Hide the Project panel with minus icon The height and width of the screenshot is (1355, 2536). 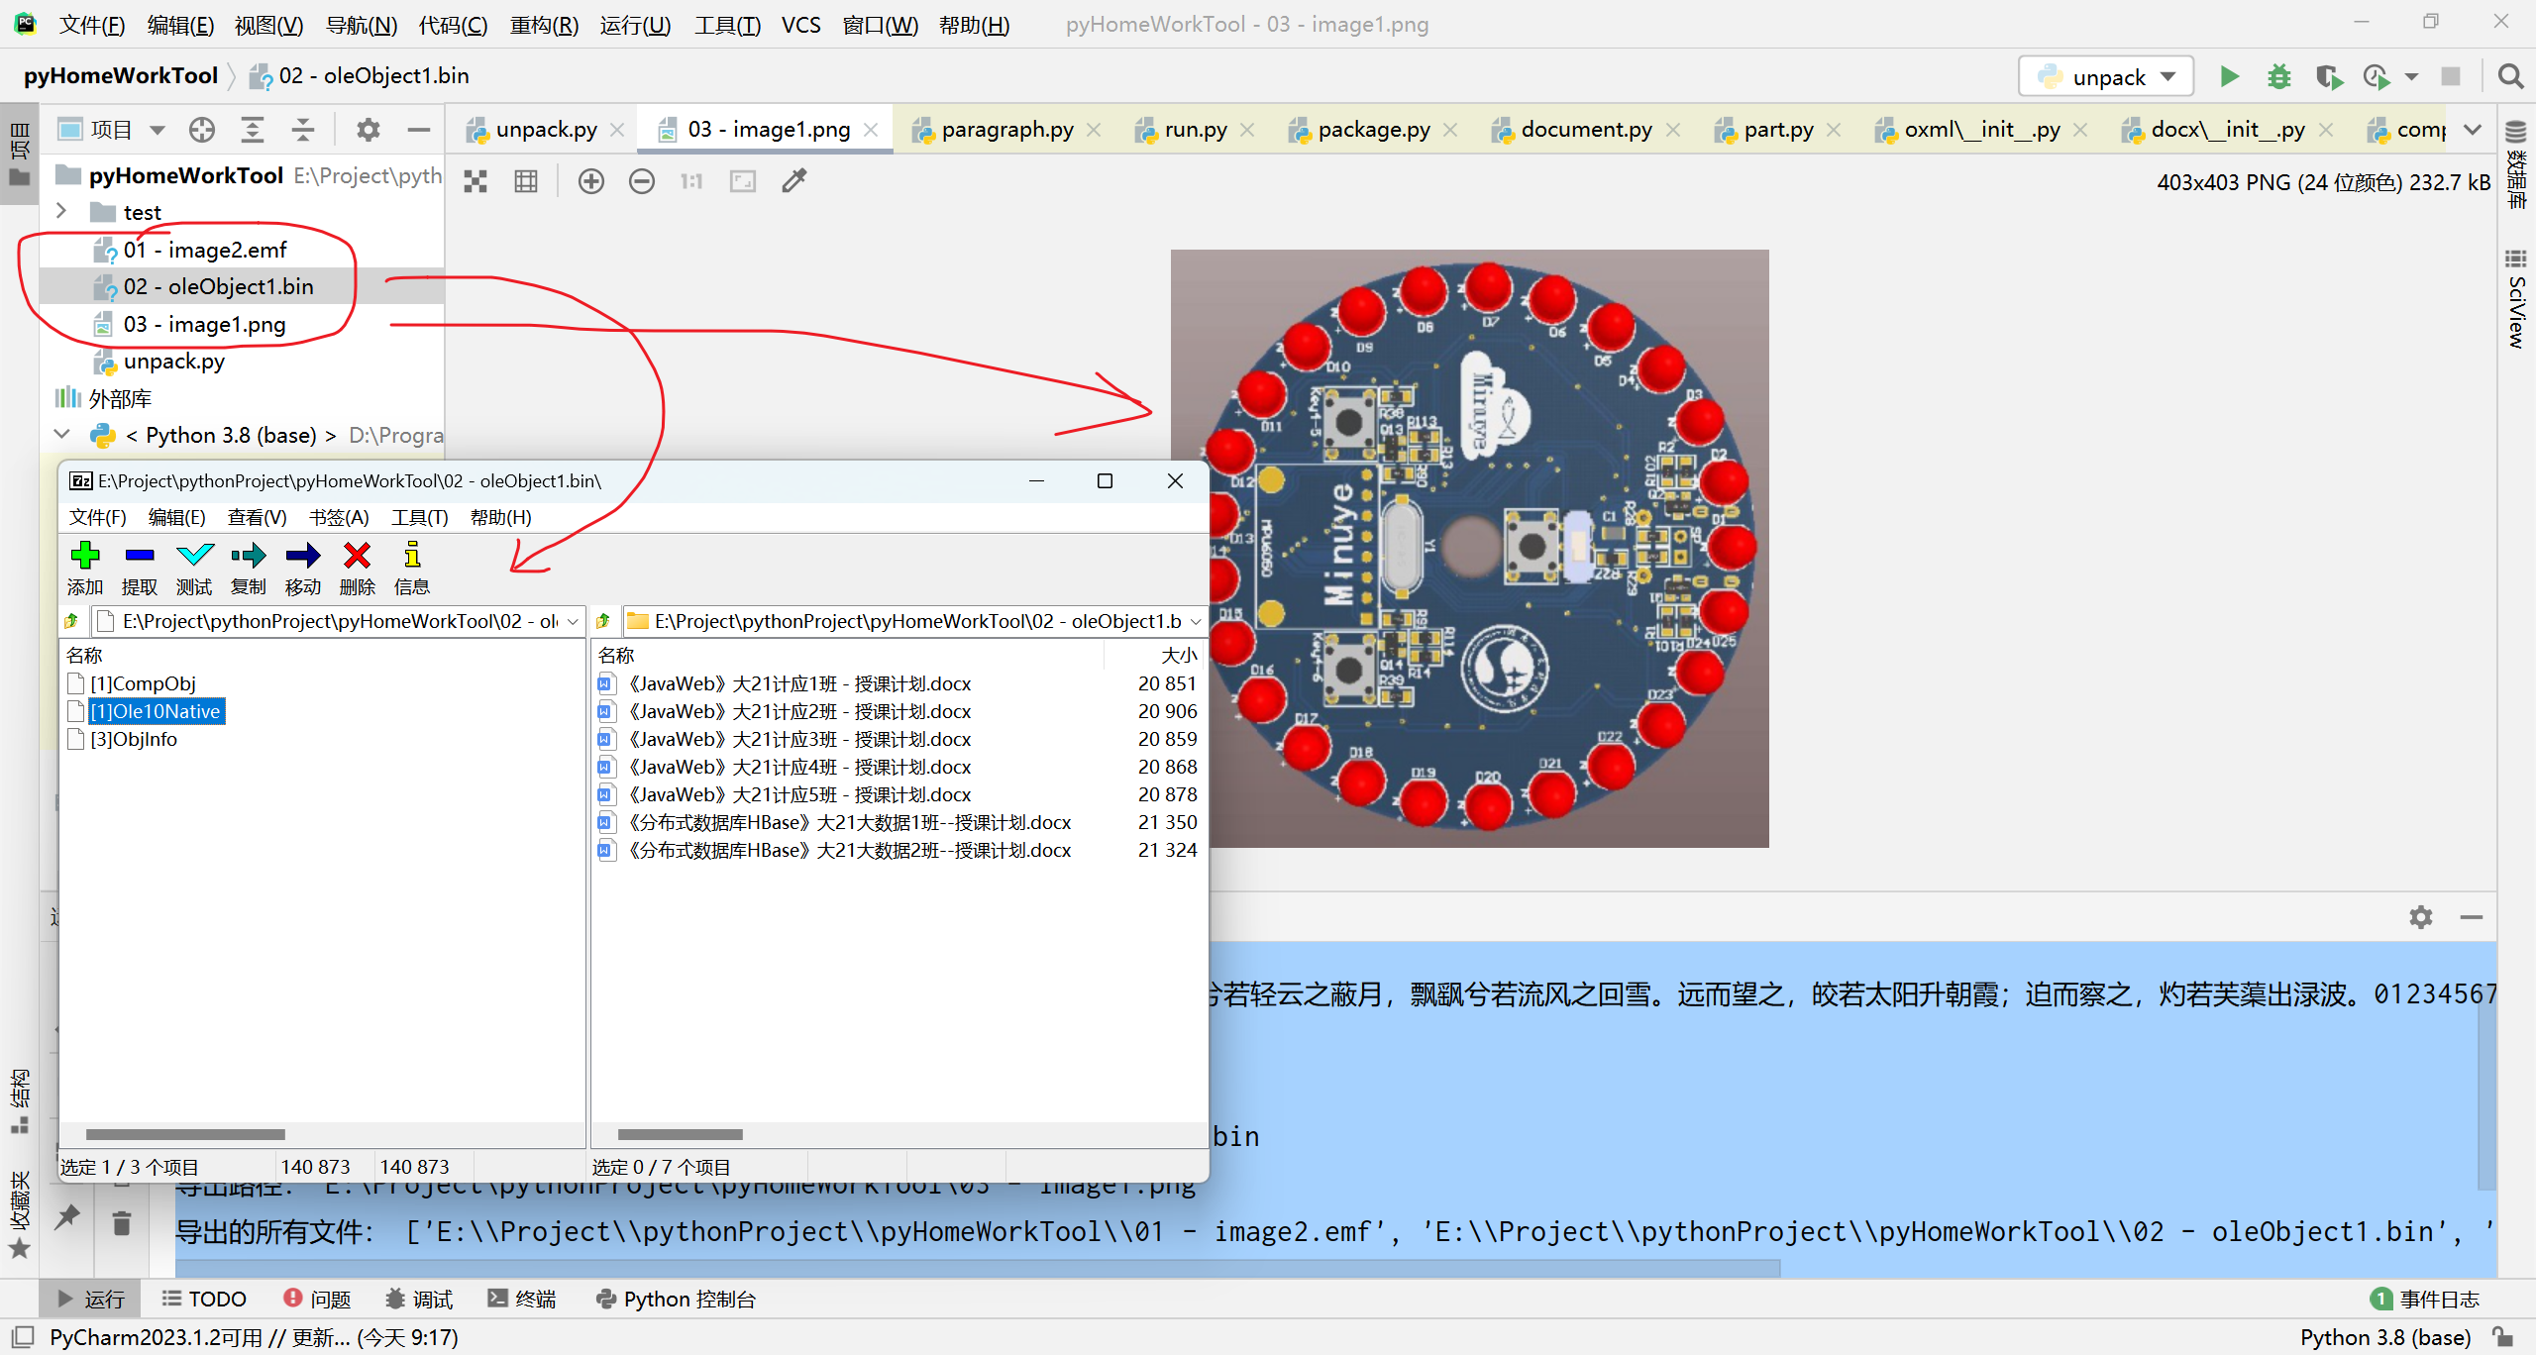point(419,130)
